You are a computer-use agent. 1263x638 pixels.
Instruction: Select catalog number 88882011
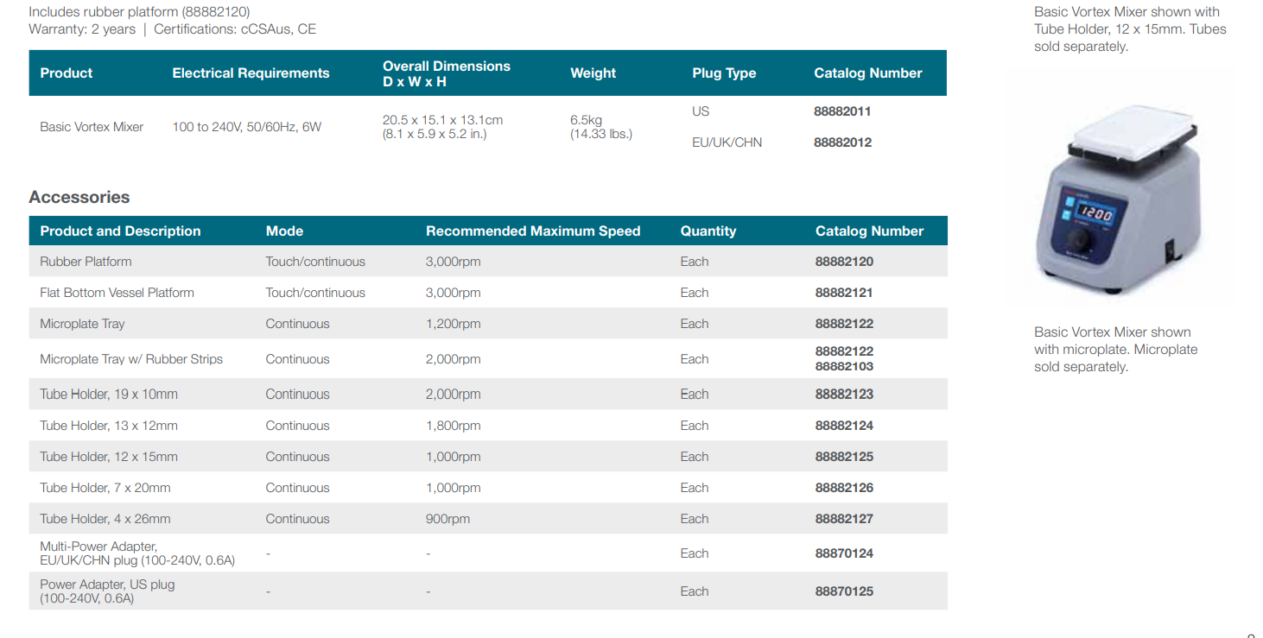[842, 111]
